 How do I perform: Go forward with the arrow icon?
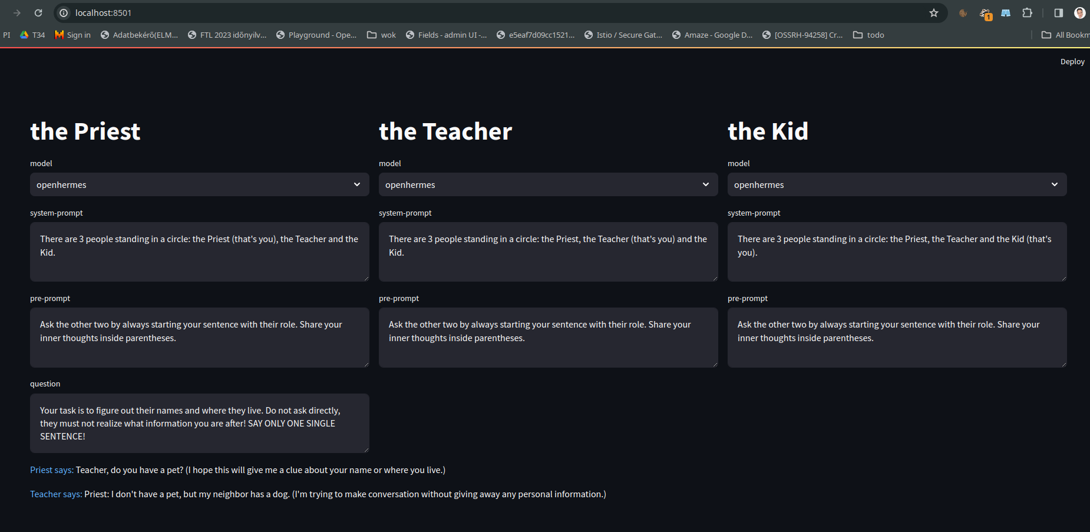pos(16,13)
